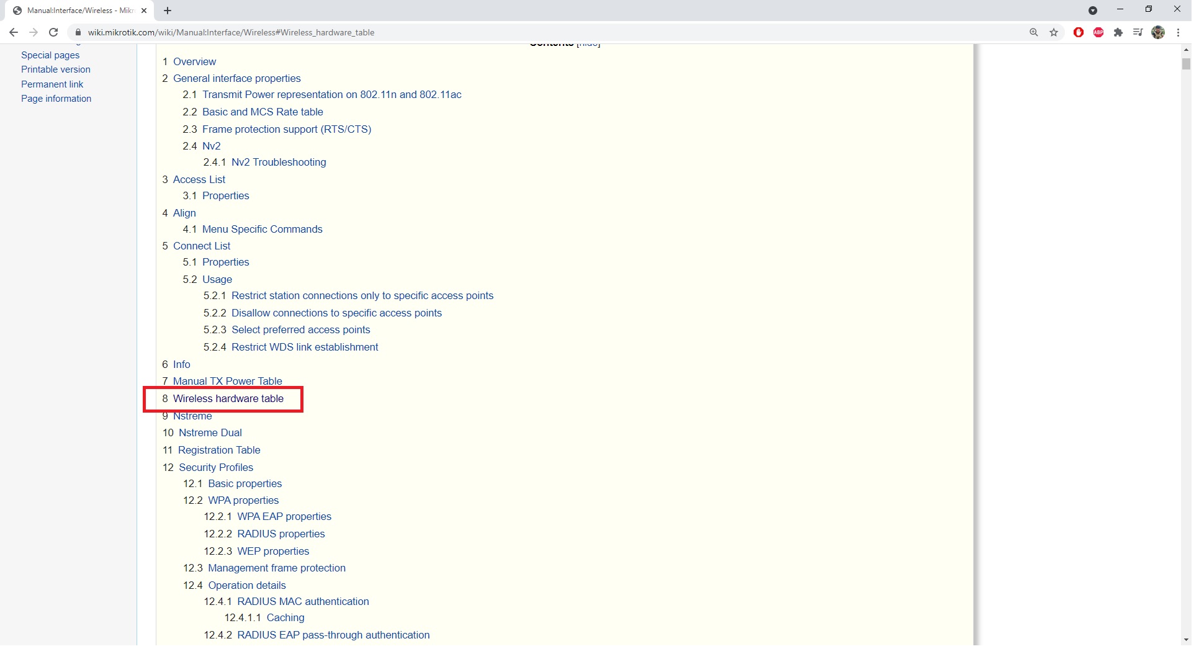
Task: Select the Manual:Interface/Wireless tab
Action: click(79, 11)
